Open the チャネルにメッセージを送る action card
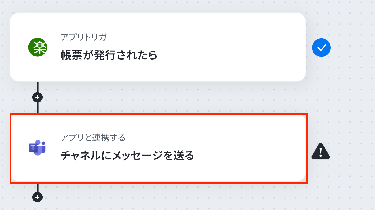 (158, 148)
